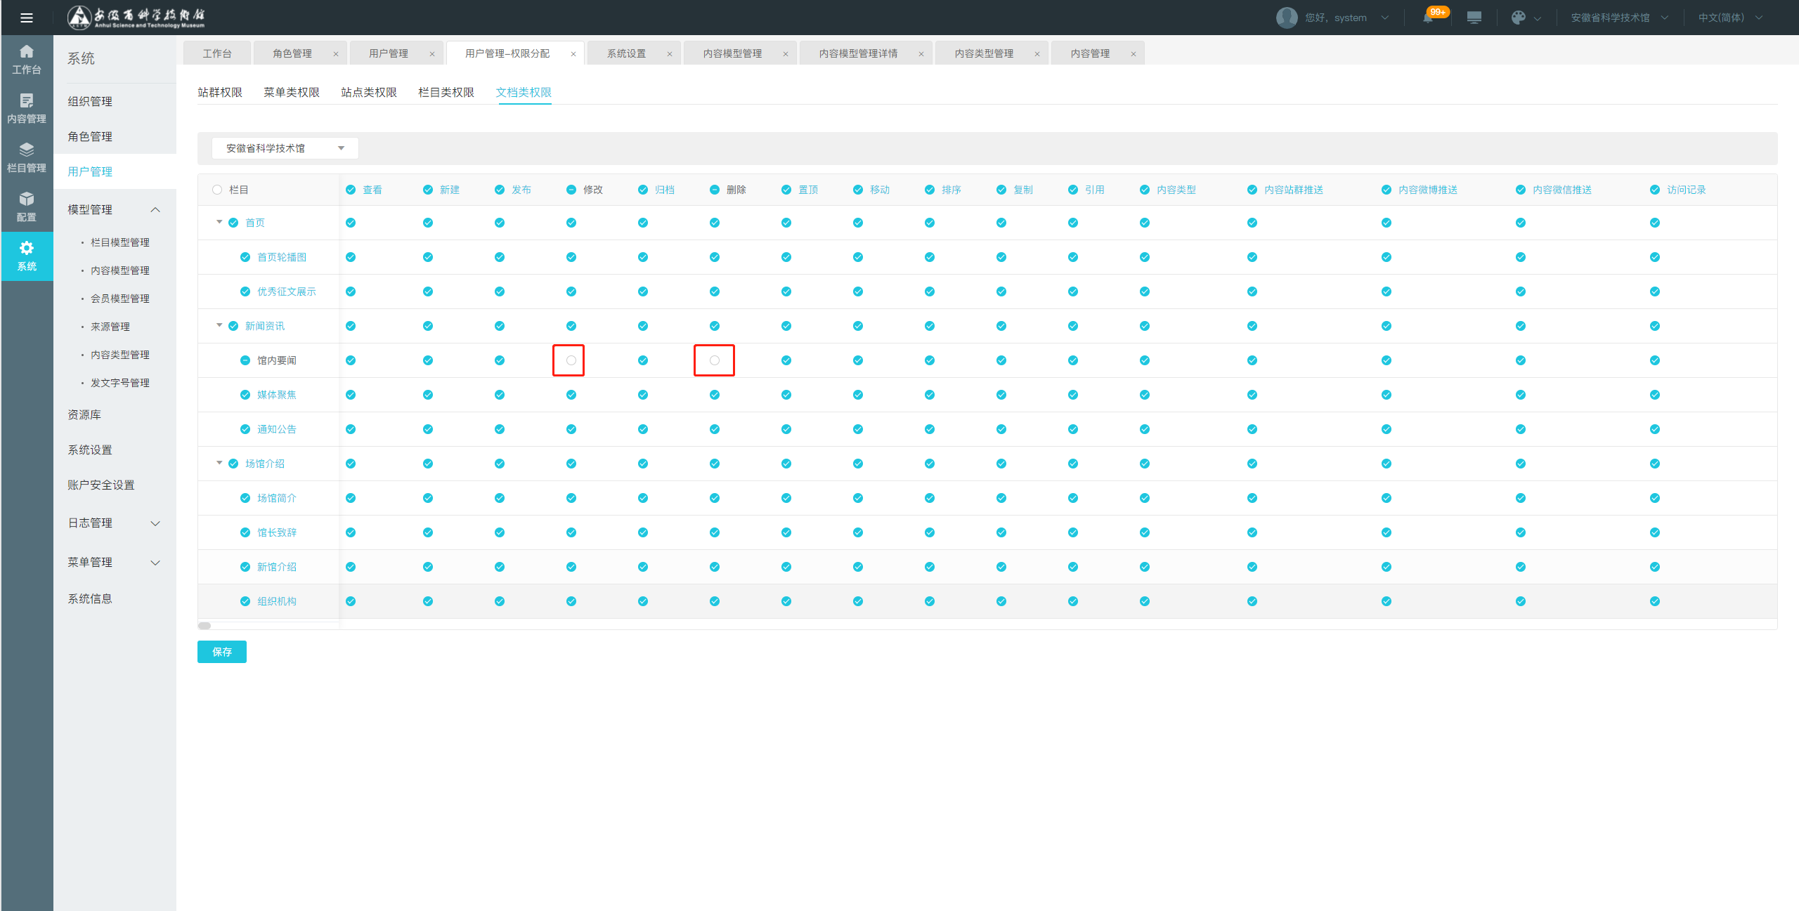Click the table's horizontal scrollbar thumb
The image size is (1799, 911).
(x=204, y=625)
